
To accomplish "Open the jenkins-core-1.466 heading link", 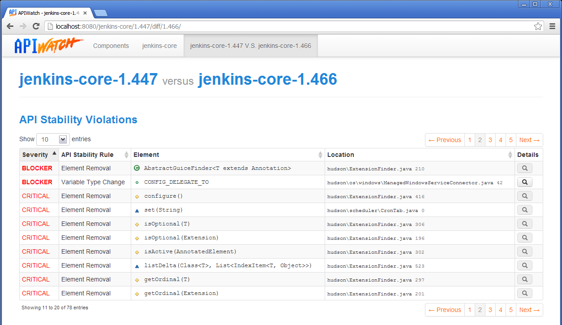I will 268,79.
